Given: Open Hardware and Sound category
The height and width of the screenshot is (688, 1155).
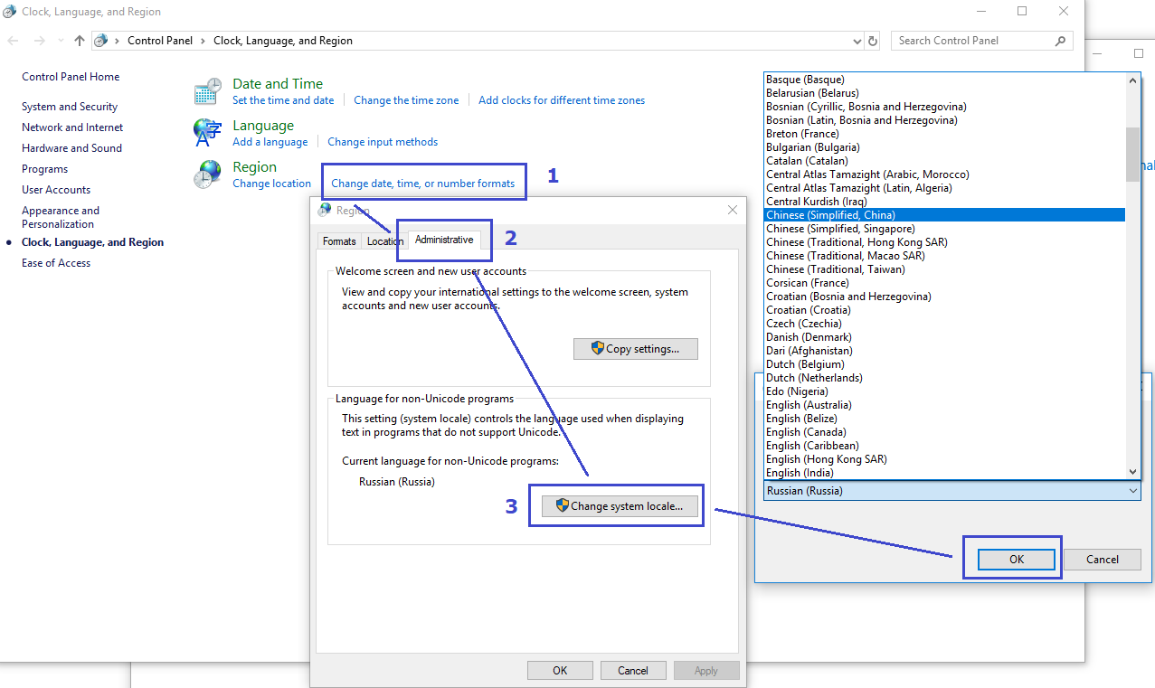Looking at the screenshot, I should [x=71, y=148].
